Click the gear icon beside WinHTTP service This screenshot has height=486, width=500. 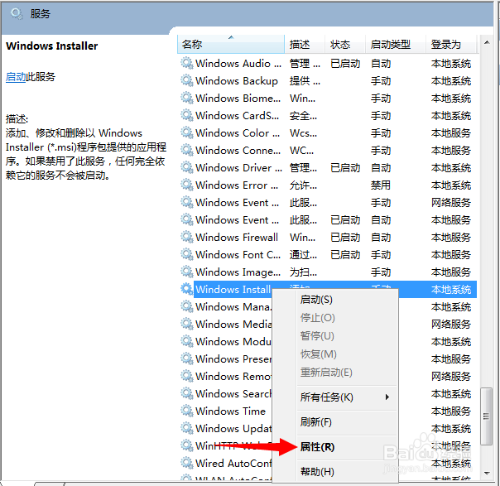pos(187,445)
